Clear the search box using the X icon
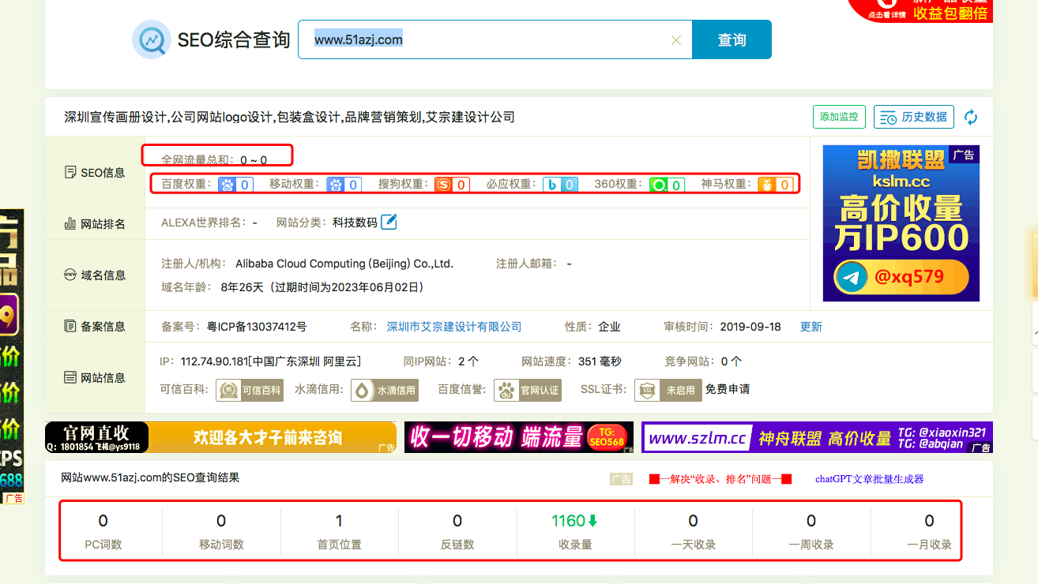This screenshot has width=1038, height=584. 676,39
